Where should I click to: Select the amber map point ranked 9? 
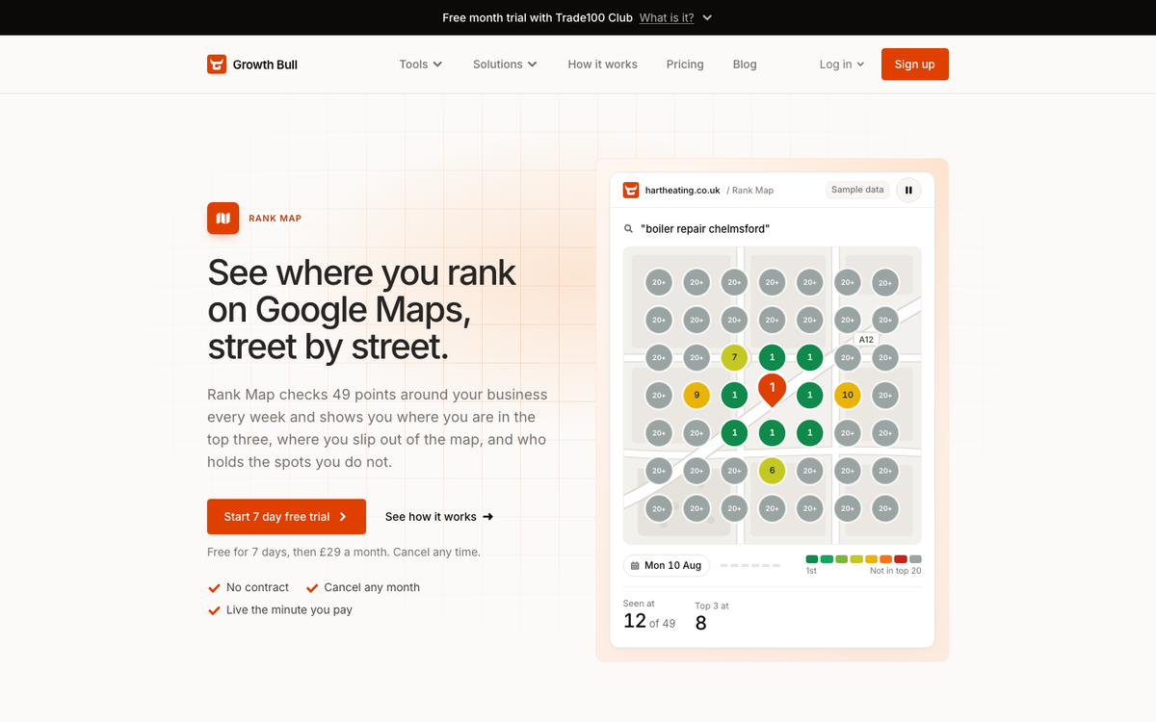696,395
